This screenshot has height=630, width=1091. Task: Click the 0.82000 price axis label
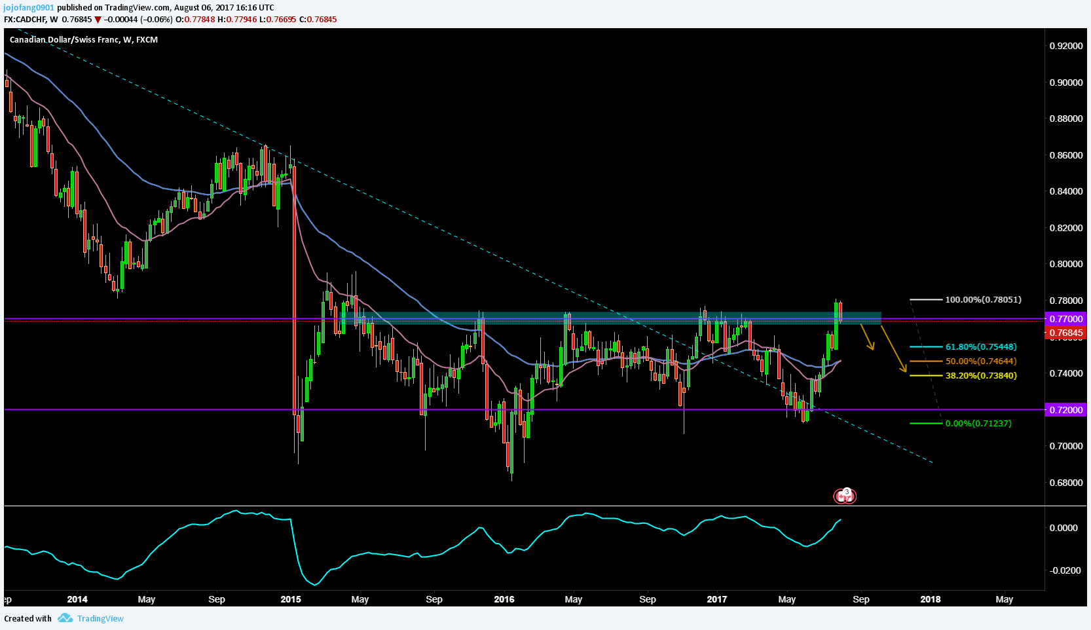1066,228
